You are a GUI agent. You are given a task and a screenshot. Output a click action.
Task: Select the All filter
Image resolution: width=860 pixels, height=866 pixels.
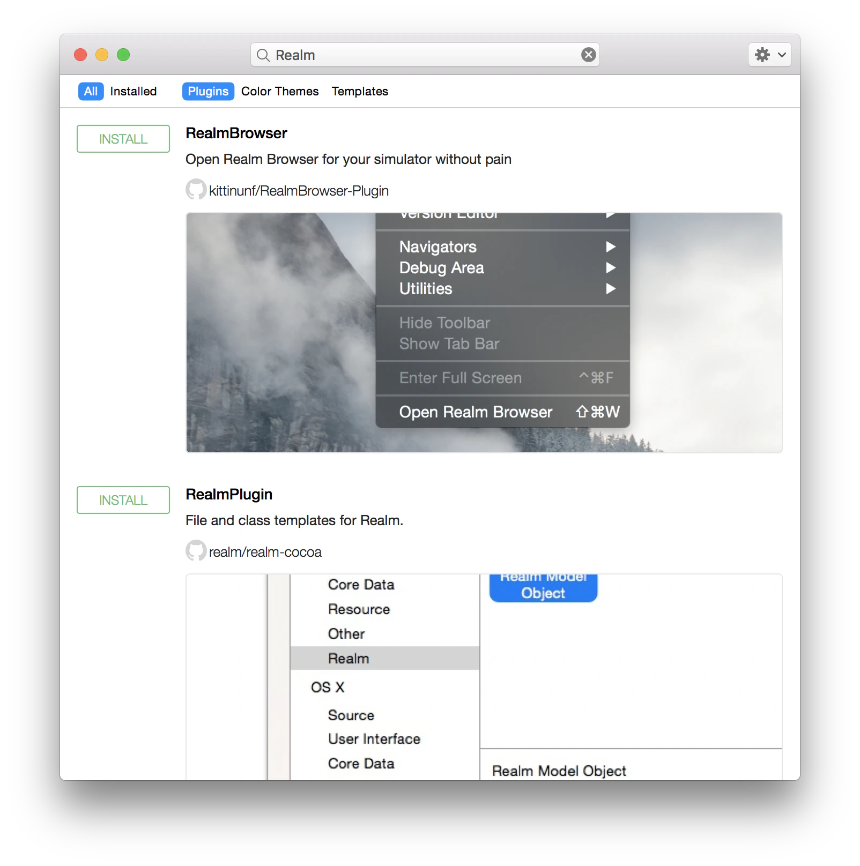tap(91, 91)
